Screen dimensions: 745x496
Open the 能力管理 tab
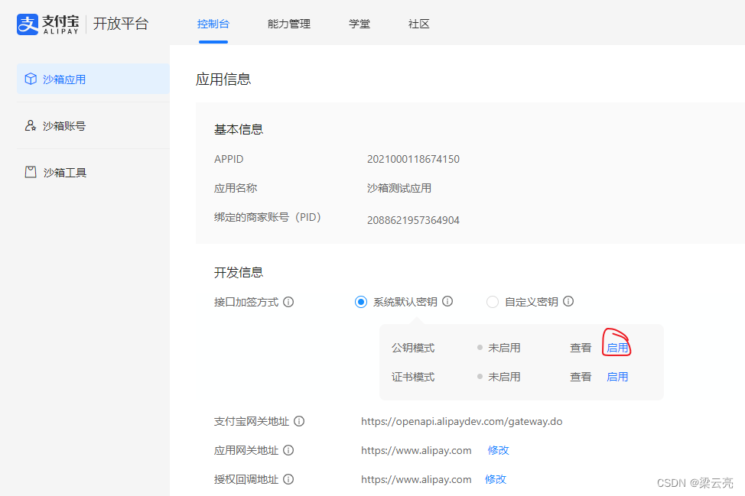(x=289, y=24)
